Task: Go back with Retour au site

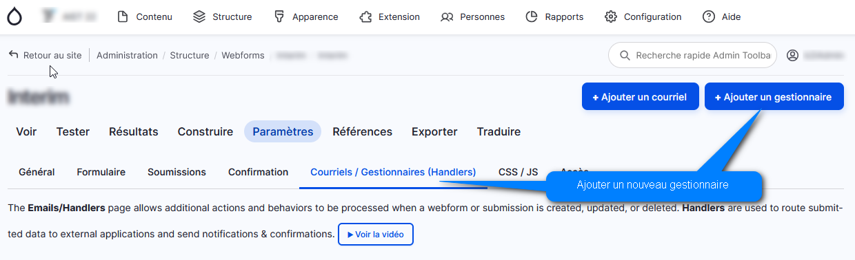Action: (45, 55)
